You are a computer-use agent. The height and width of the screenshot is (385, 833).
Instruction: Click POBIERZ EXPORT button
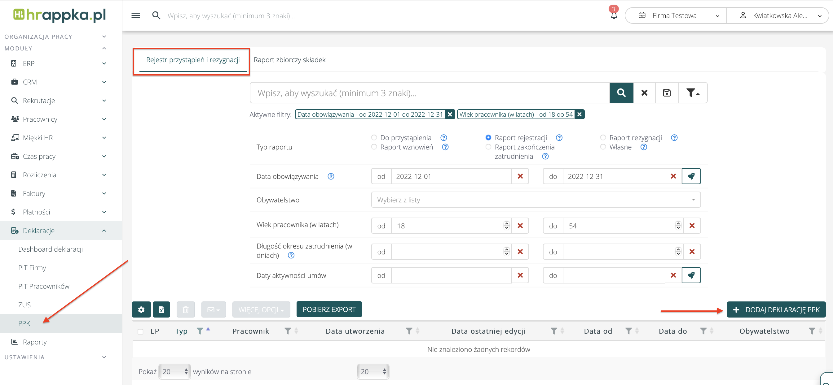[329, 309]
